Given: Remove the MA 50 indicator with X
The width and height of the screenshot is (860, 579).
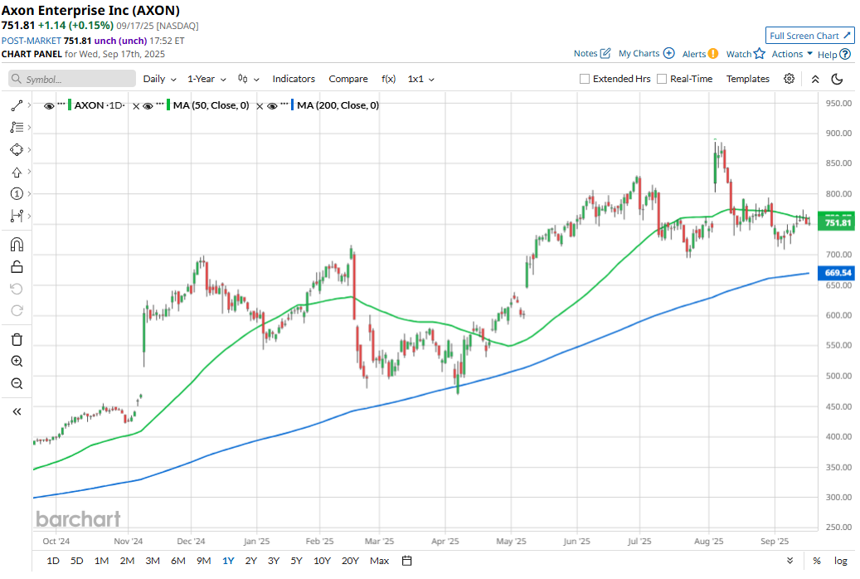Looking at the screenshot, I should coord(260,106).
